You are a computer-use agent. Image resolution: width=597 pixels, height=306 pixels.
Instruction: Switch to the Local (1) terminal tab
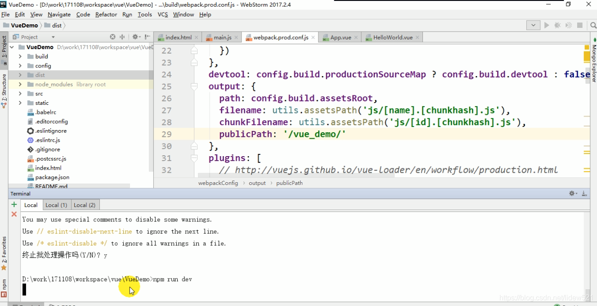pyautogui.click(x=56, y=205)
